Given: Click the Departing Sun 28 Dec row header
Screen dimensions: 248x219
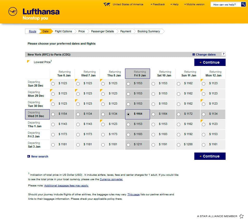Looking at the screenshot, I should click(x=37, y=84).
